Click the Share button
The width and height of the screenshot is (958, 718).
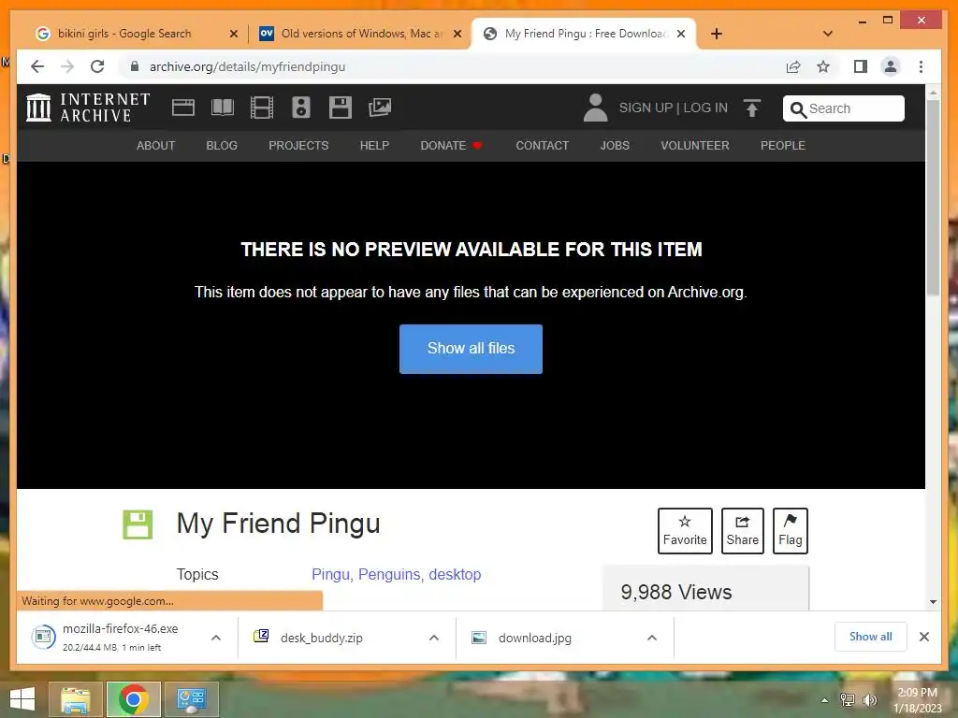pyautogui.click(x=742, y=531)
